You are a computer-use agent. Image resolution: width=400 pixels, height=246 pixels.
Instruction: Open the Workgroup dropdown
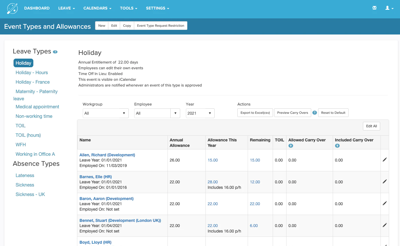105,113
